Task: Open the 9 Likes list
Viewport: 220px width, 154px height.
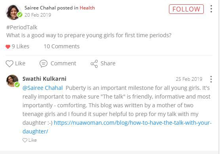Action: [21, 46]
